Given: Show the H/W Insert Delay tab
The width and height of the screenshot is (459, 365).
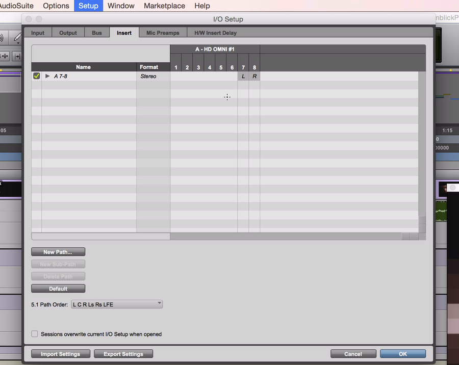Looking at the screenshot, I should (x=215, y=33).
